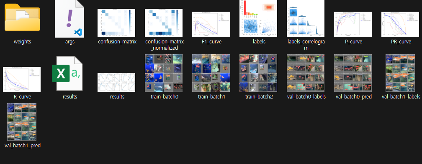Select the train_batch2 image thumbnail
422x164 pixels.
click(258, 73)
